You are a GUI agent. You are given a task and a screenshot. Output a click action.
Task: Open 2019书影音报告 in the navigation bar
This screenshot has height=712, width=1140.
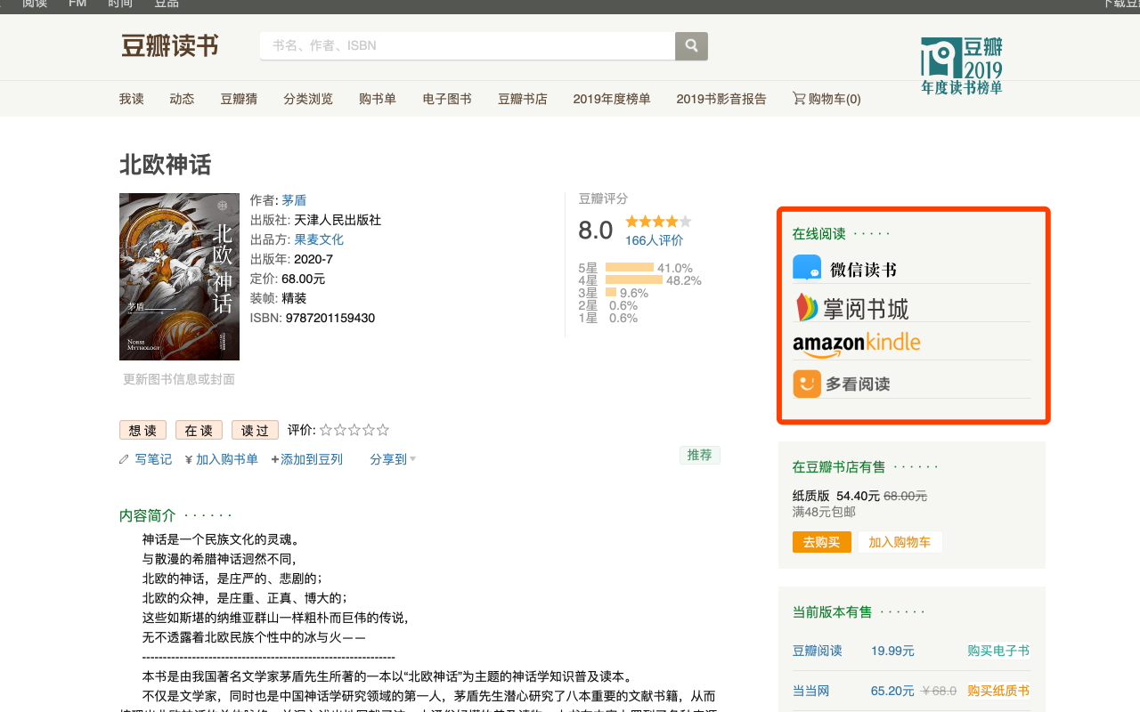click(721, 99)
